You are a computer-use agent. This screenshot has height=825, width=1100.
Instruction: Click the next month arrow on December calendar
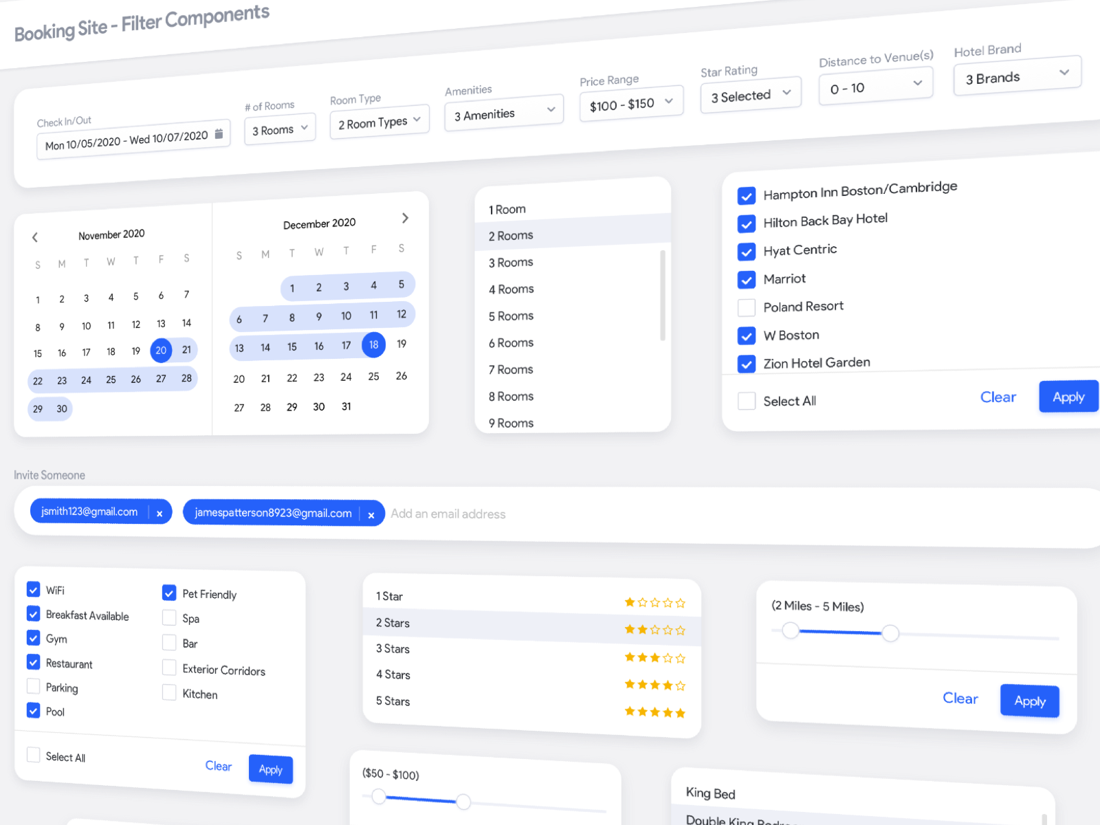tap(405, 218)
